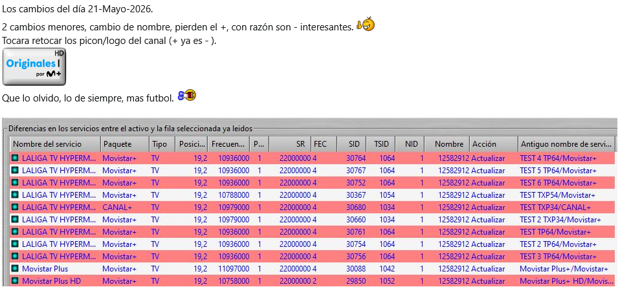Select old name TEST 2 TP64/Movistar+
Viewport: 618px width, 287px height.
point(558,244)
